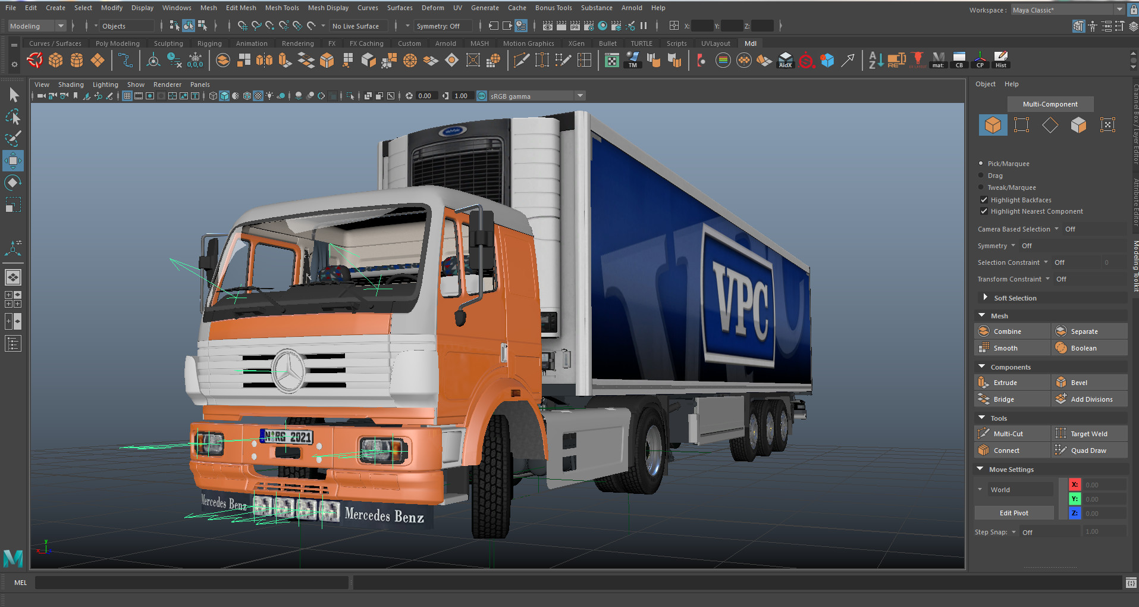1139x607 pixels.
Task: Click the mat: shelf icon
Action: click(x=939, y=60)
